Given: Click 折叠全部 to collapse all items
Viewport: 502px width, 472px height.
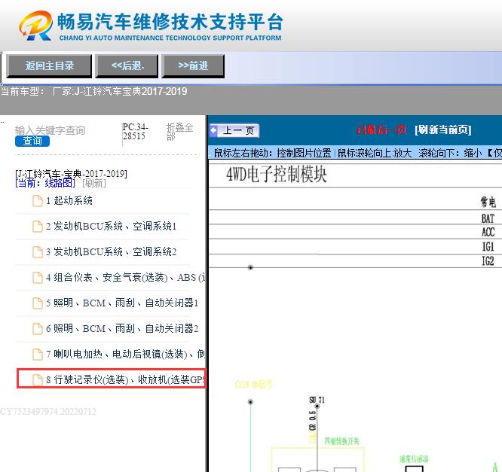Looking at the screenshot, I should click(179, 132).
